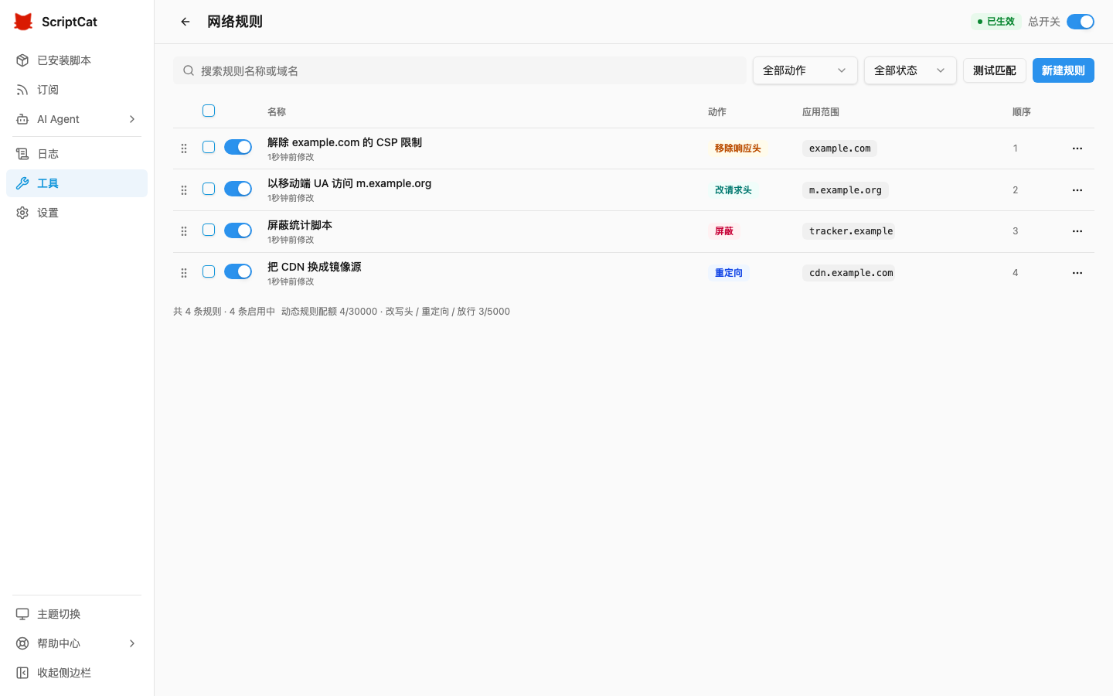Check the box for CSP 限制 rule
This screenshot has width=1113, height=696.
[x=209, y=147]
